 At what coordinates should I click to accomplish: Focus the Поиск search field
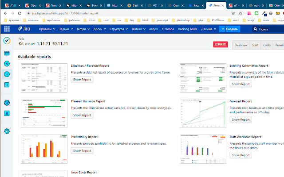tap(268, 29)
